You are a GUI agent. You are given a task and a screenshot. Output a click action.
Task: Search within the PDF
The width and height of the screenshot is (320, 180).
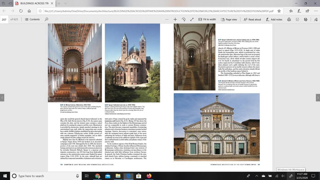point(47,19)
